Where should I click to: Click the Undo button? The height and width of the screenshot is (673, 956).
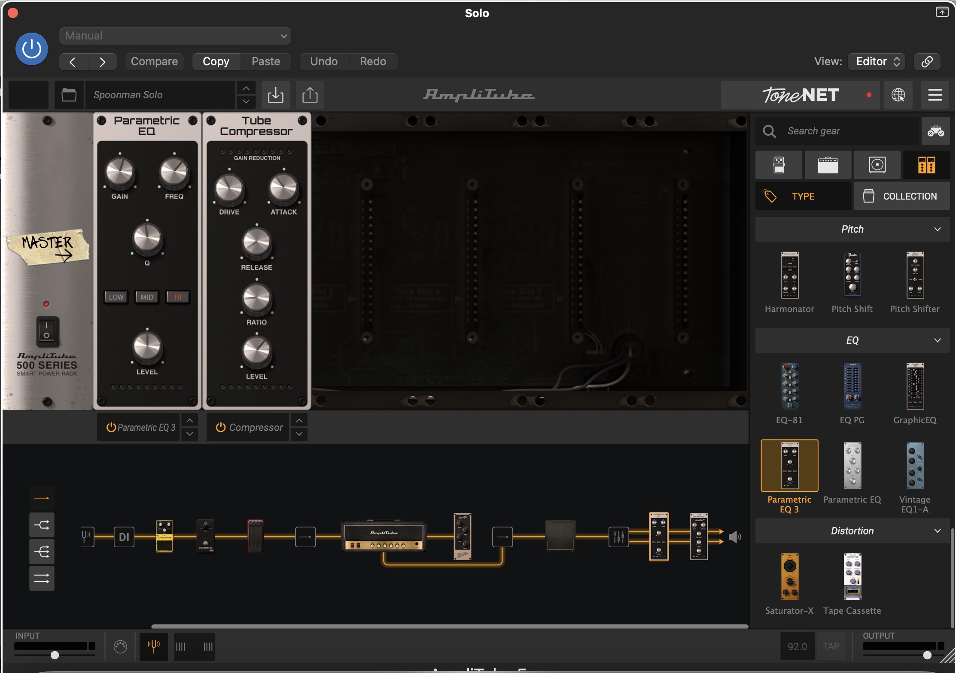click(324, 61)
